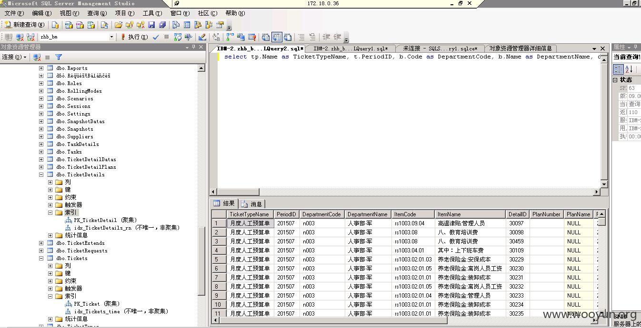Select Results to Grid option
641x328 pixels.
click(x=277, y=37)
